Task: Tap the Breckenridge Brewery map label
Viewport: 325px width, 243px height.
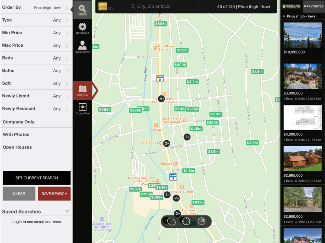Action: [x=192, y=212]
